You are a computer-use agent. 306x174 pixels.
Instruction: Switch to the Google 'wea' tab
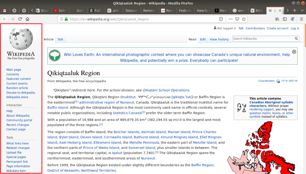coord(239,10)
